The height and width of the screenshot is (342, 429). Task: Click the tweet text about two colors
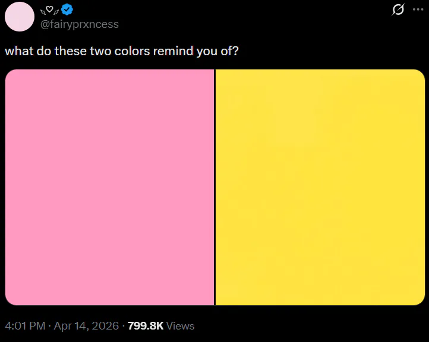coord(122,51)
